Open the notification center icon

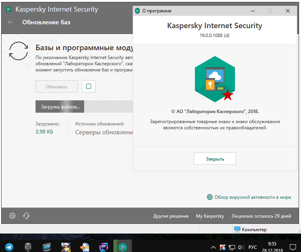293,247
